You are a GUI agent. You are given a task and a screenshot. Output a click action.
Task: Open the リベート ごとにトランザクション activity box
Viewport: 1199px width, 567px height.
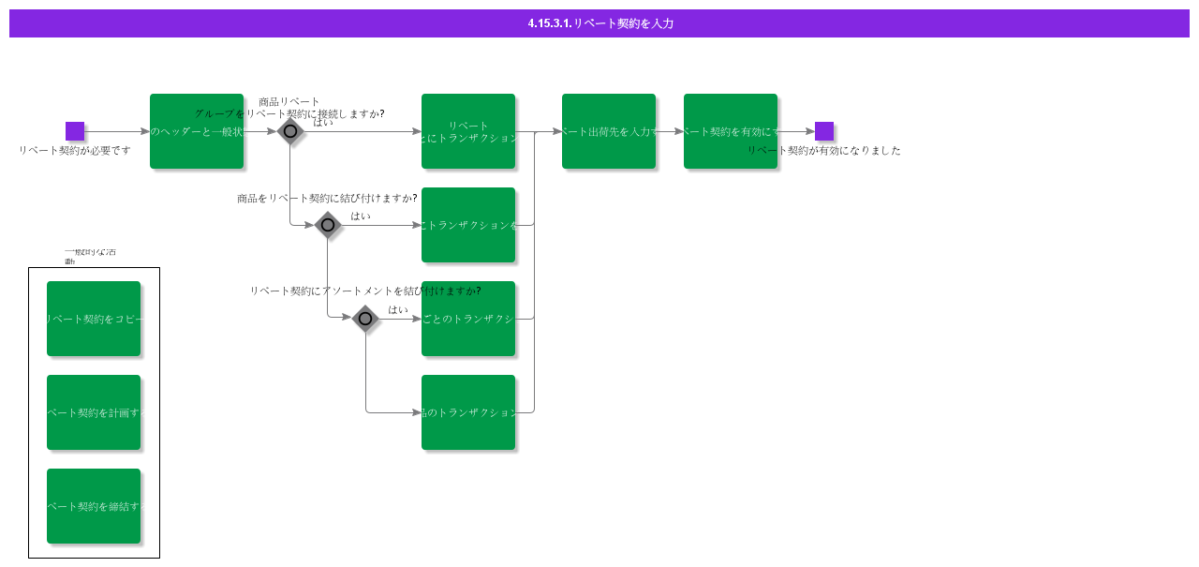468,131
